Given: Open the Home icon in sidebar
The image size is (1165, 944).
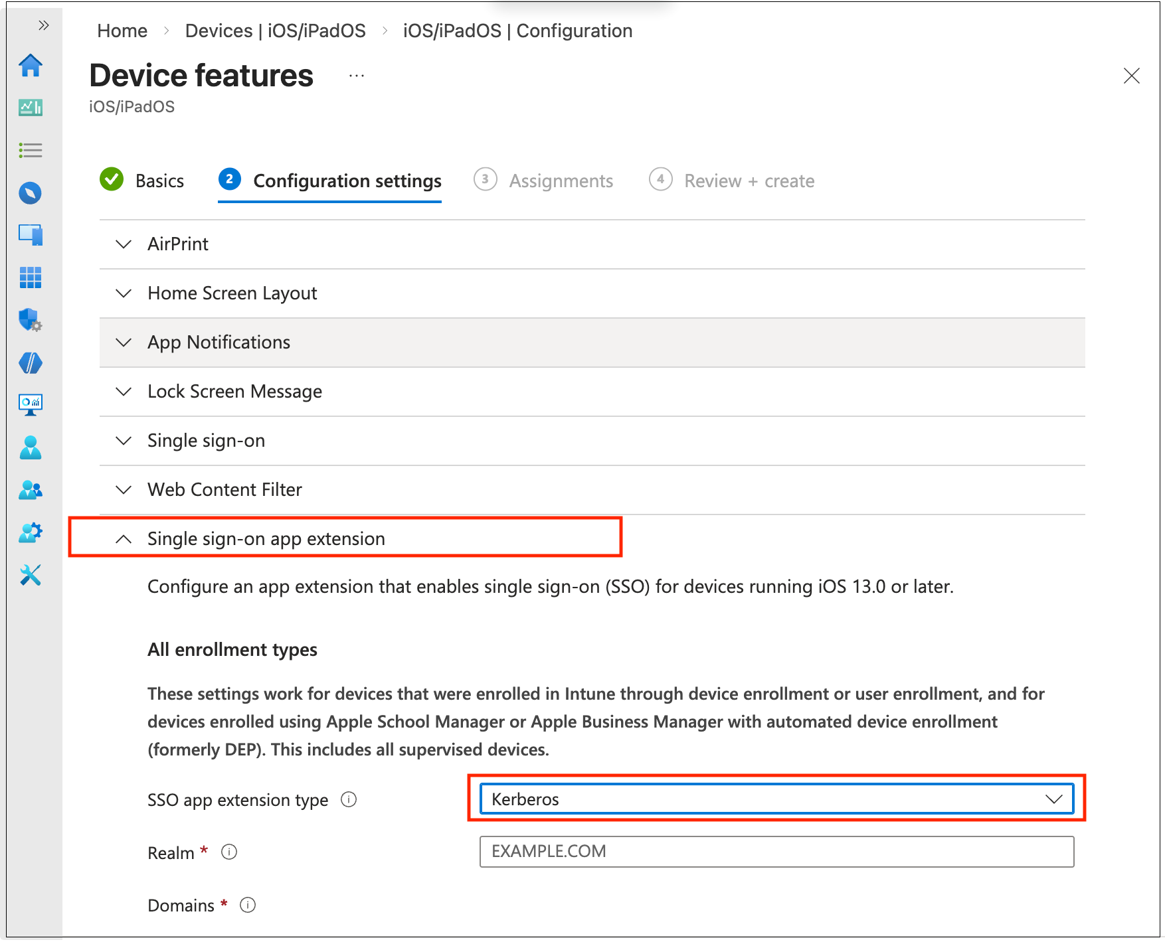Looking at the screenshot, I should (x=31, y=66).
